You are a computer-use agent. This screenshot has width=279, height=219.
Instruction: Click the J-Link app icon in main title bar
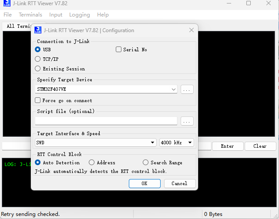(7, 3)
